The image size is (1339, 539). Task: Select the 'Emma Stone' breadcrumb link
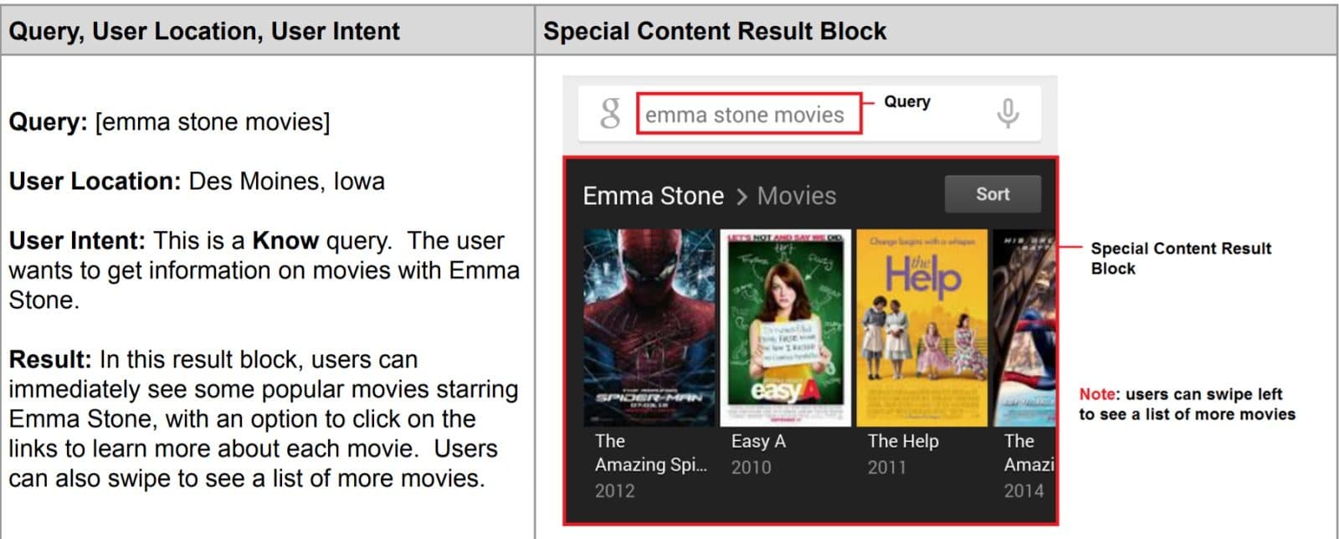coord(653,196)
